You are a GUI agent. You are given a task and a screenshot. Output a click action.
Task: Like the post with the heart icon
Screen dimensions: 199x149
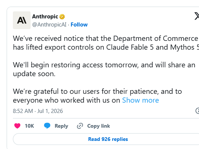click(x=17, y=126)
